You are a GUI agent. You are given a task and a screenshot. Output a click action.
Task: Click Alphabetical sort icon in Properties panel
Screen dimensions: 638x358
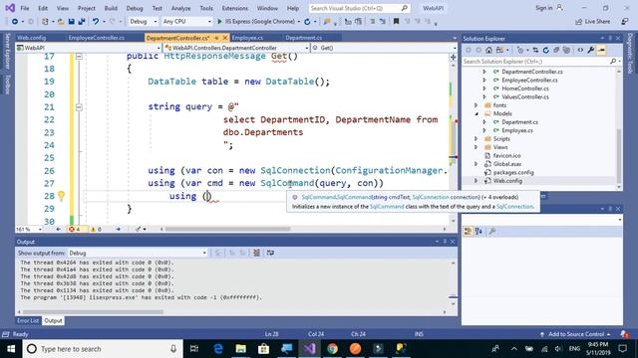(x=478, y=232)
